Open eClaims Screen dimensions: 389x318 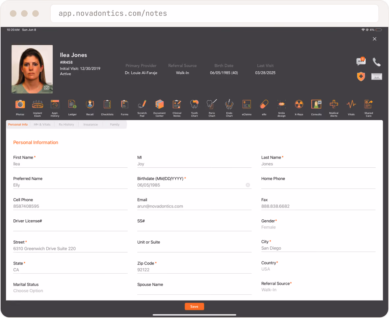click(246, 104)
